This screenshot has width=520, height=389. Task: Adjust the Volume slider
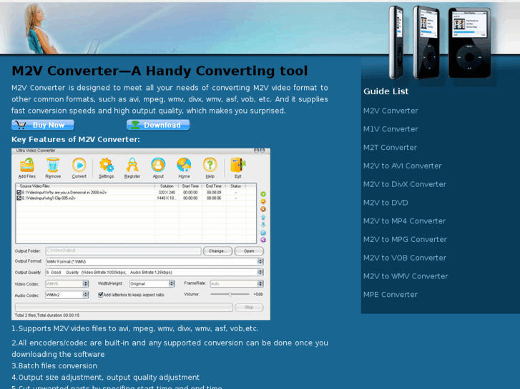click(230, 294)
